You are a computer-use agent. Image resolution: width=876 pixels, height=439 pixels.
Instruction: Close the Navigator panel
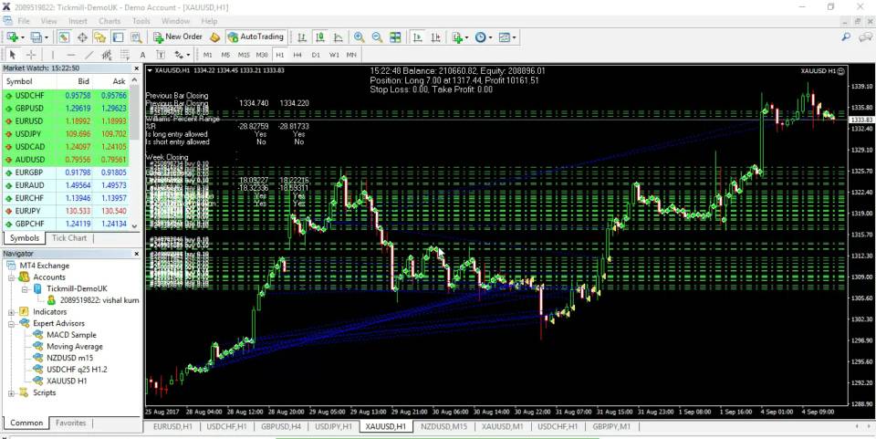point(136,253)
